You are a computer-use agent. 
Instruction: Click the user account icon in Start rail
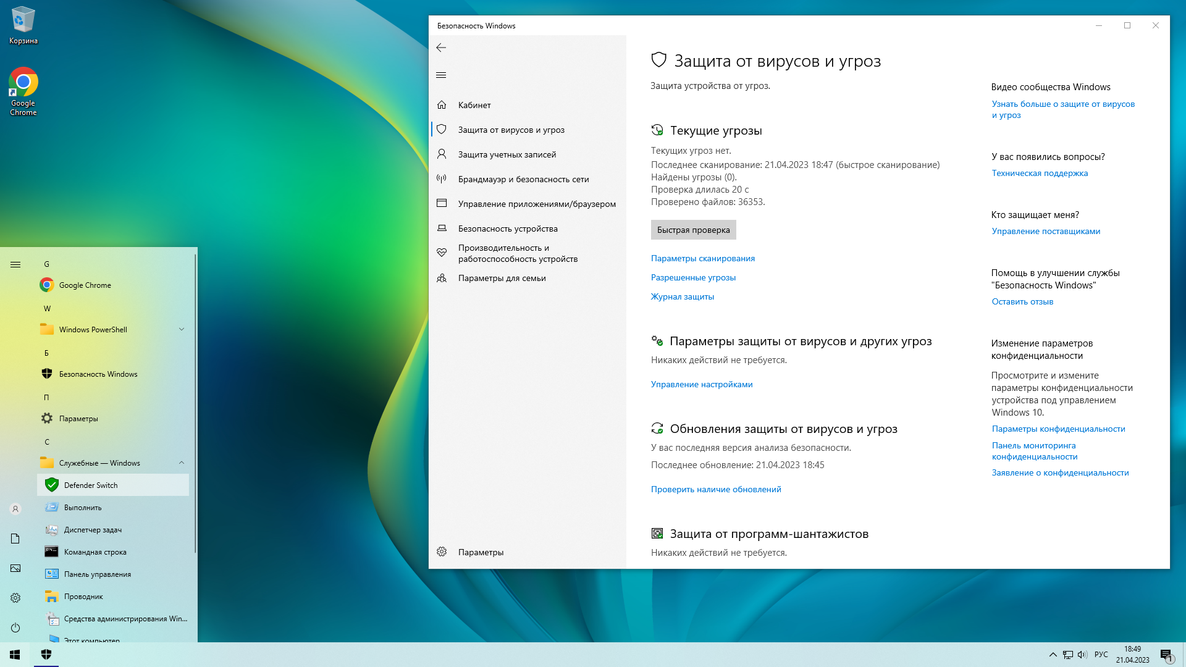pyautogui.click(x=15, y=509)
